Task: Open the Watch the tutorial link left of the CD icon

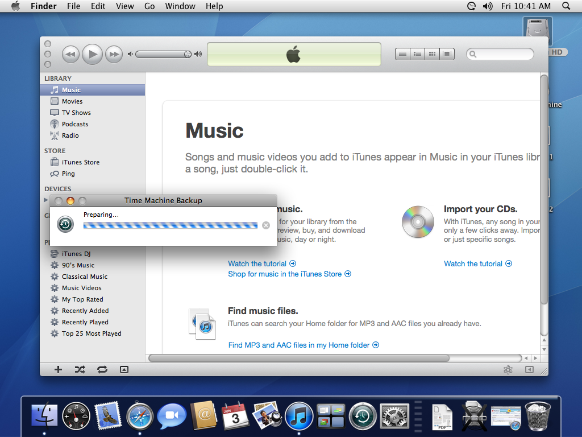Action: [x=261, y=263]
